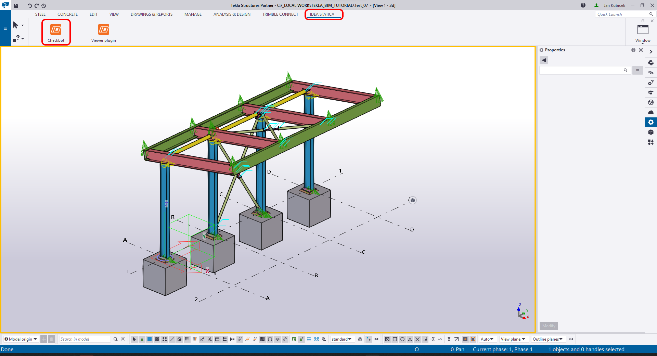Toggle the select all object types switch
The width and height of the screenshot is (657, 356).
134,339
